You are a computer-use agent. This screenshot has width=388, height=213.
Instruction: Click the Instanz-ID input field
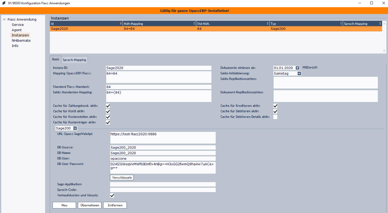(158, 68)
